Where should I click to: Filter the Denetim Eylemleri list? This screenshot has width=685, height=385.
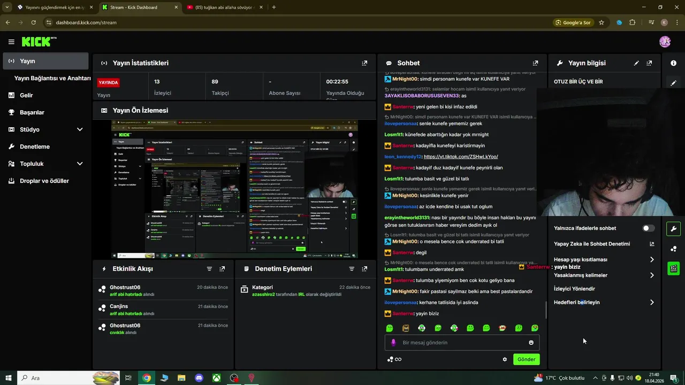coord(352,269)
